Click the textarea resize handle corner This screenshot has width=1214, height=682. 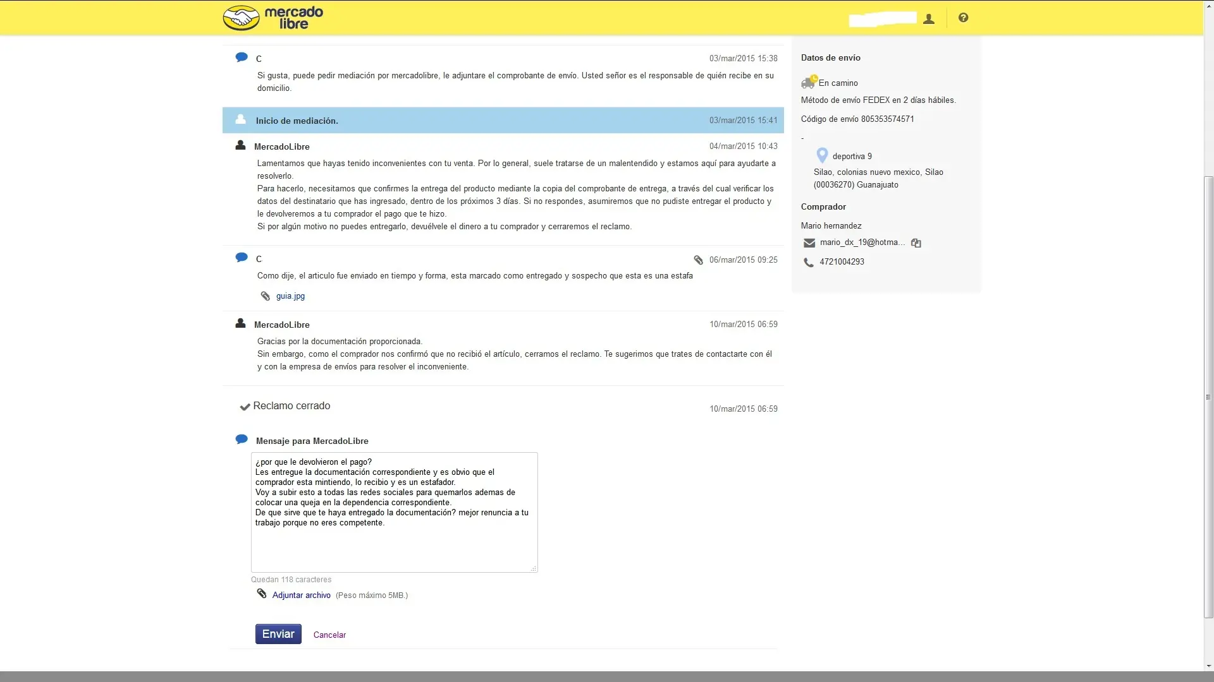tap(534, 568)
